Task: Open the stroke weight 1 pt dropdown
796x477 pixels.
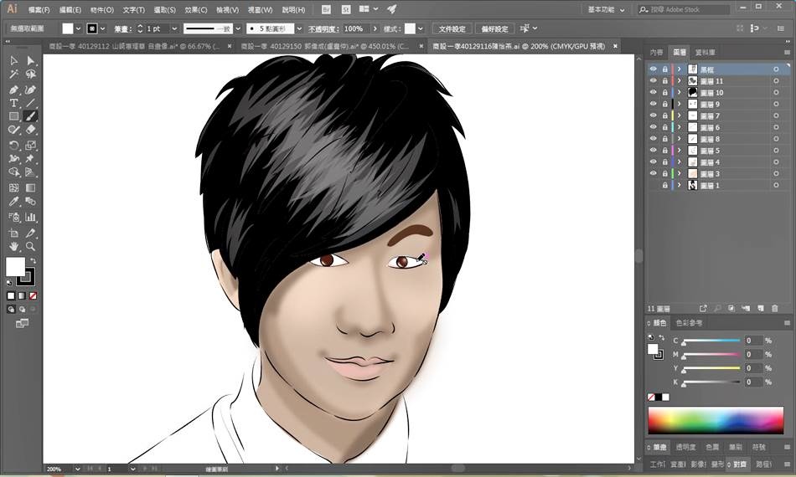Action: pyautogui.click(x=175, y=28)
